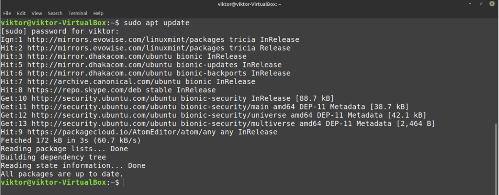Click the "All packages are up to date." line
499x195 pixels.
pyautogui.click(x=62, y=174)
